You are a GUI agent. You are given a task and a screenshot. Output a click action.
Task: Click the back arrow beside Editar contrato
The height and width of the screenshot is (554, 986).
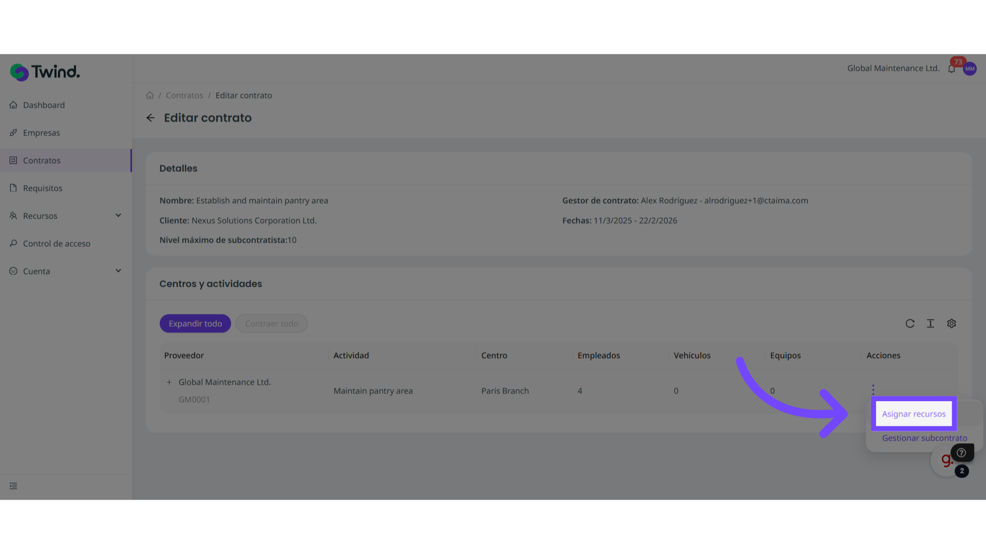click(x=150, y=118)
